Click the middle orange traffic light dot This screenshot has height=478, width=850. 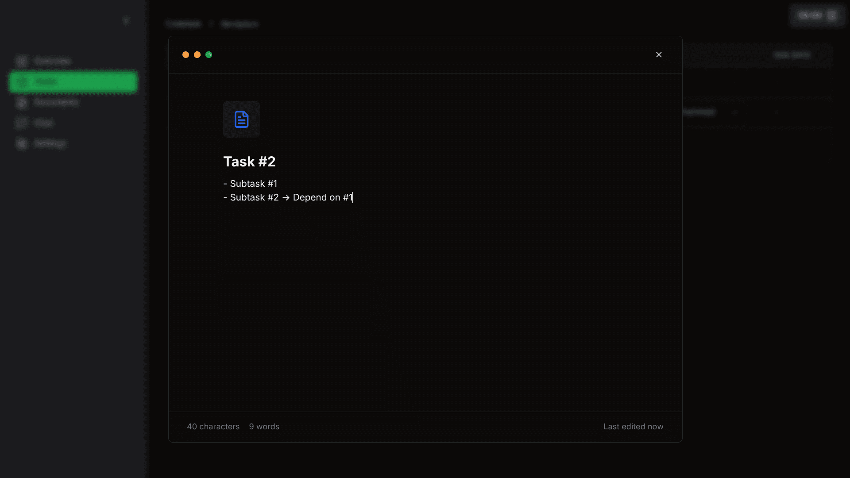pyautogui.click(x=197, y=54)
